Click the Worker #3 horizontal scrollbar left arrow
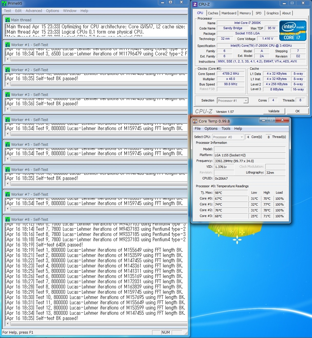312x338 pixels. [x=8, y=109]
